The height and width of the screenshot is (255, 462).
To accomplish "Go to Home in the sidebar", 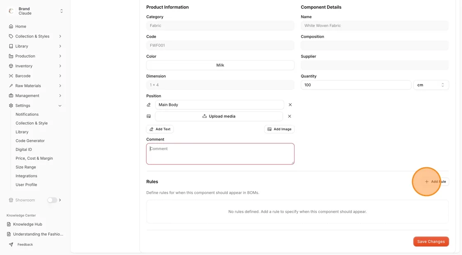I will tap(21, 26).
